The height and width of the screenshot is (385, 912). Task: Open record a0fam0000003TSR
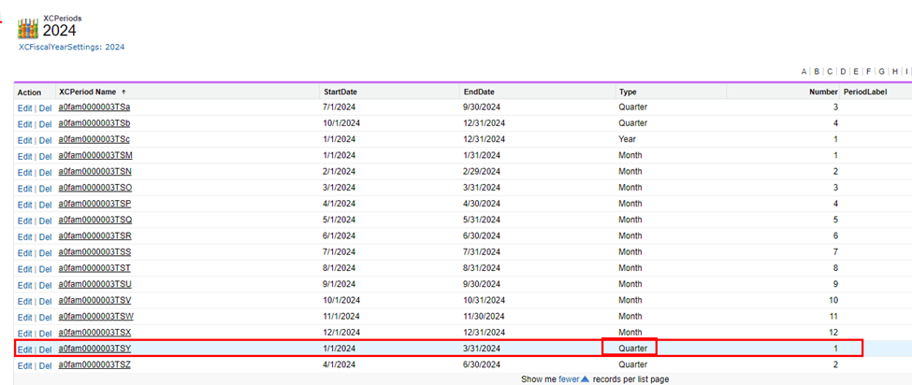pyautogui.click(x=95, y=235)
